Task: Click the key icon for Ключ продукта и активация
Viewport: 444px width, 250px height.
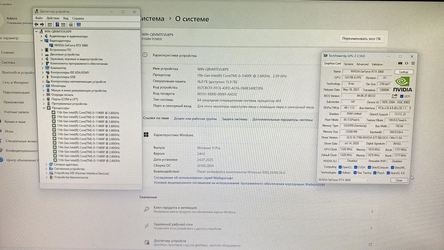Action: pos(147,209)
